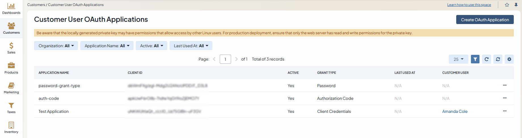The height and width of the screenshot is (138, 522).
Task: Open grid settings gear
Action: [509, 59]
